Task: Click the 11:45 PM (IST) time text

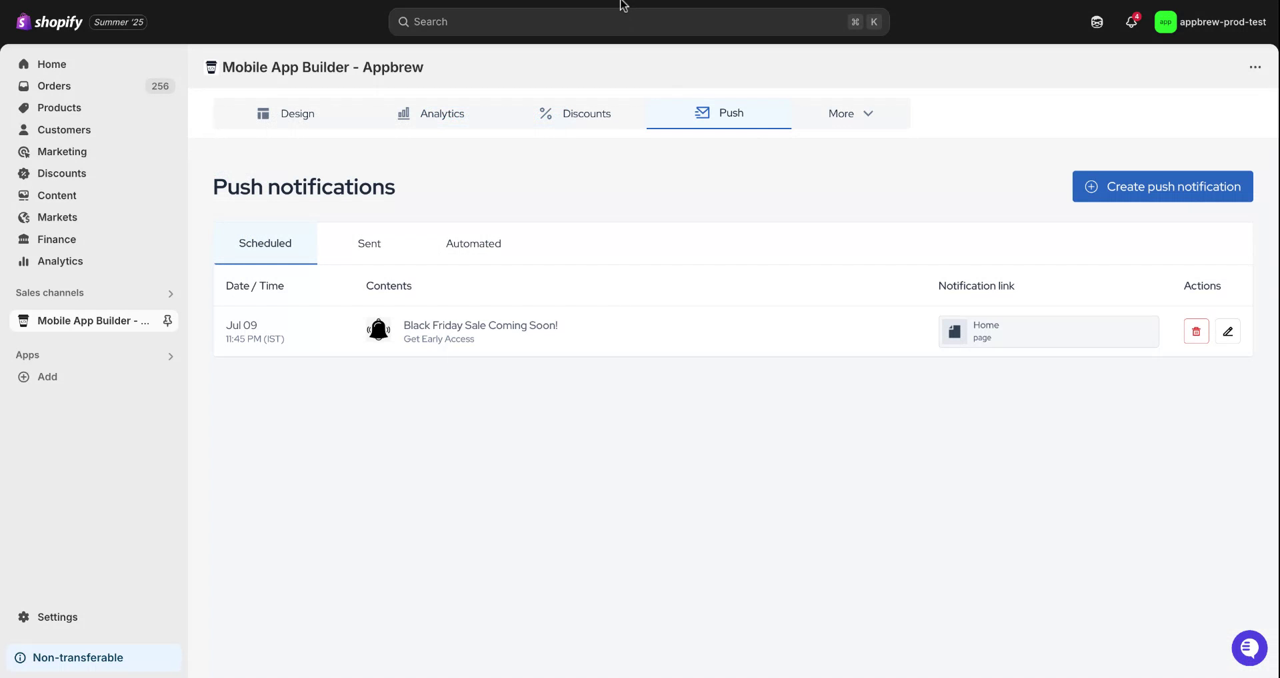Action: (255, 339)
